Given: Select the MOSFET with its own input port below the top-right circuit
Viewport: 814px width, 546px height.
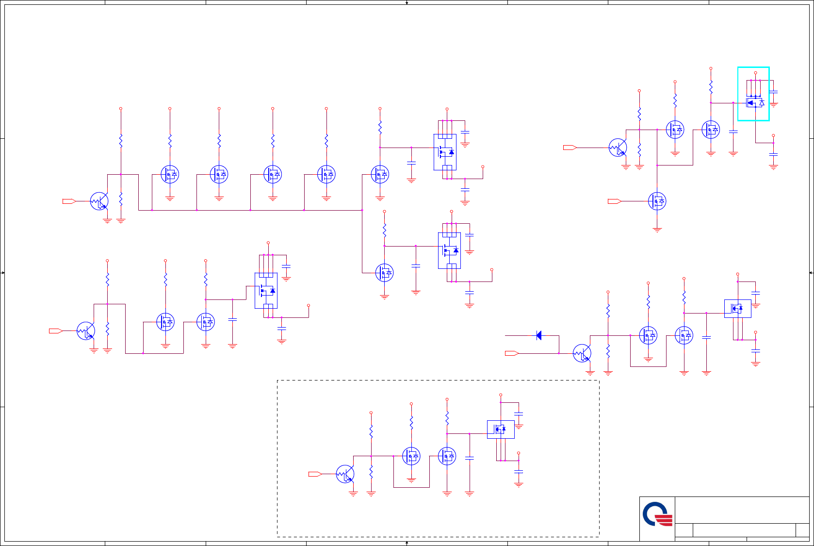Looking at the screenshot, I should click(657, 201).
